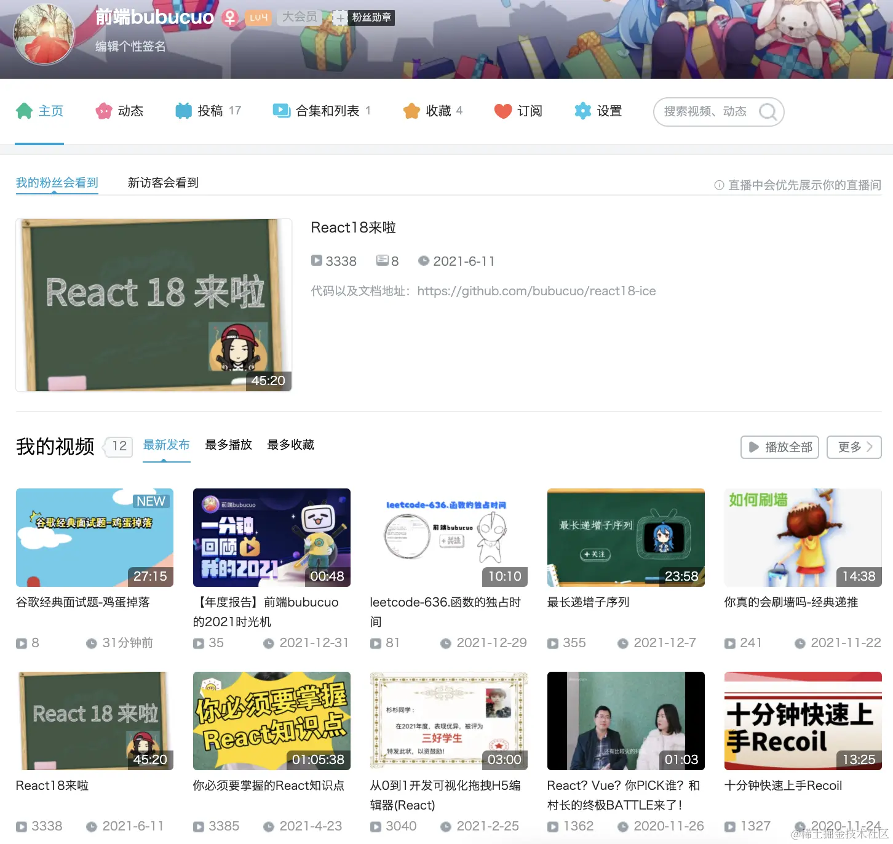Open the 十分钟快速上手Recoil thumbnail
Screen dimensions: 893x844
803,721
